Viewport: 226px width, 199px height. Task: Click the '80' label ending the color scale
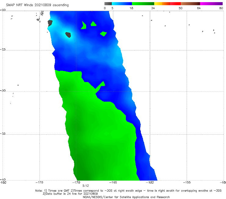click(x=221, y=8)
